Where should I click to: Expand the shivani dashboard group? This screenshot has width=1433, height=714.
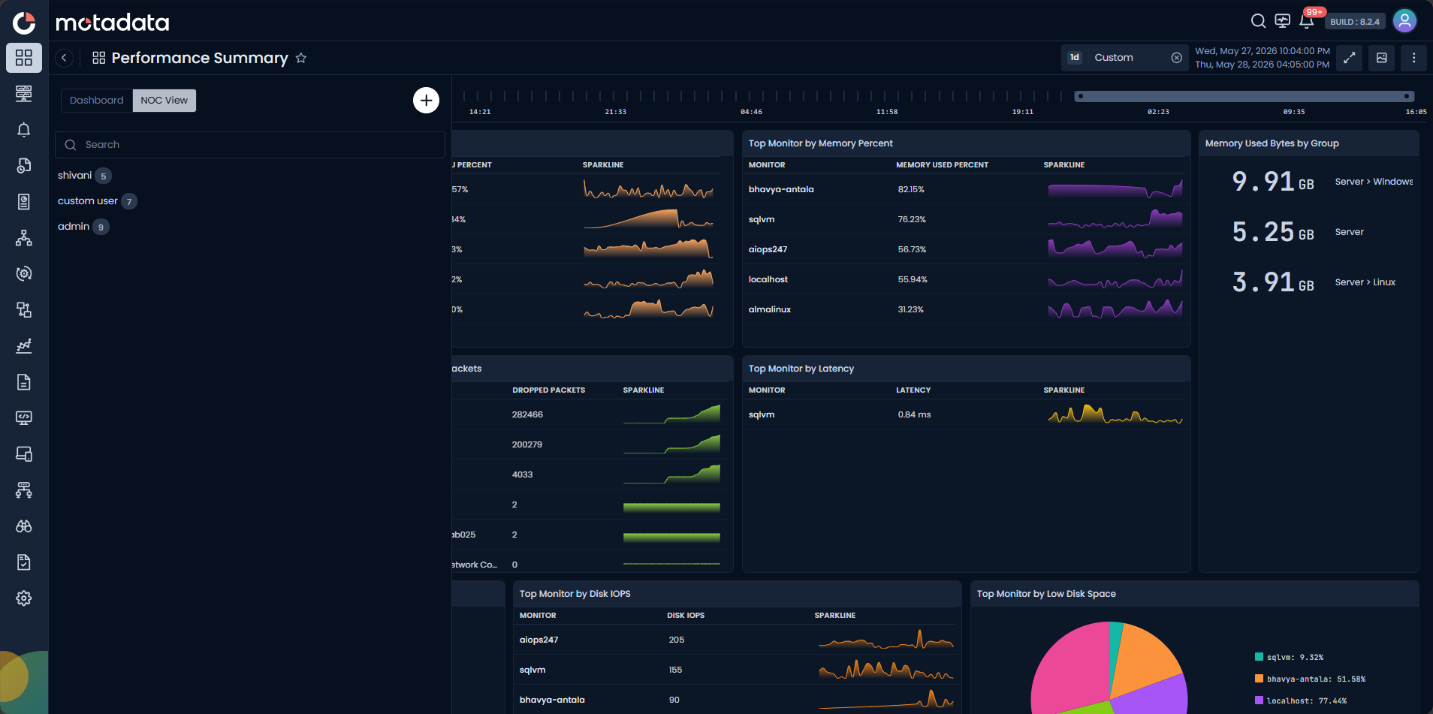(x=84, y=176)
